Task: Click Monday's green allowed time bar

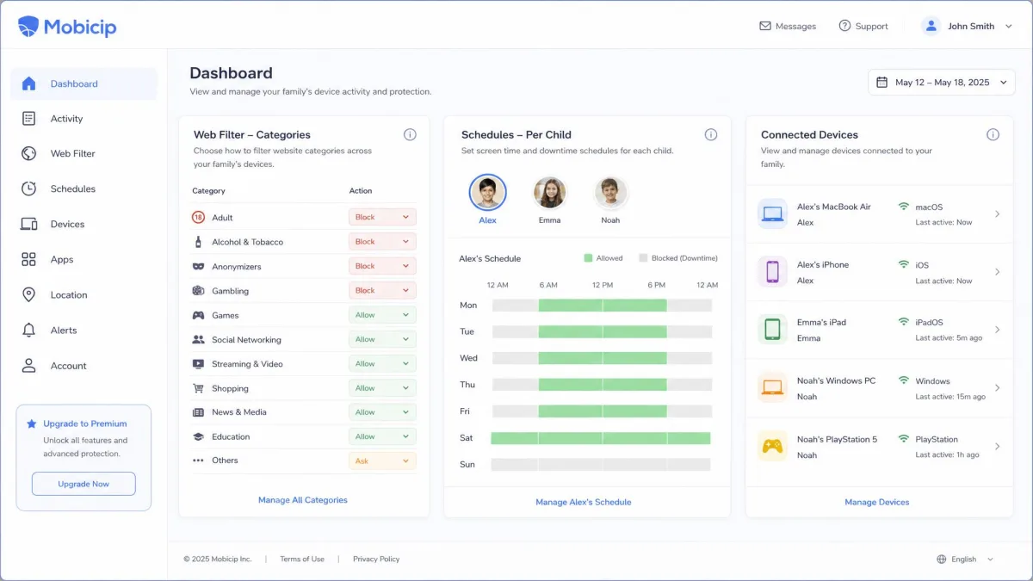Action: [603, 305]
